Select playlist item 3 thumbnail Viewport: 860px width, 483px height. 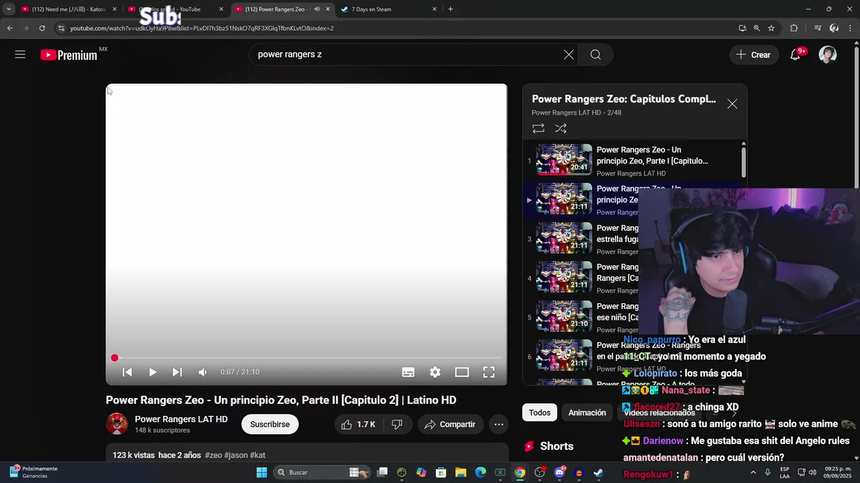pos(564,238)
